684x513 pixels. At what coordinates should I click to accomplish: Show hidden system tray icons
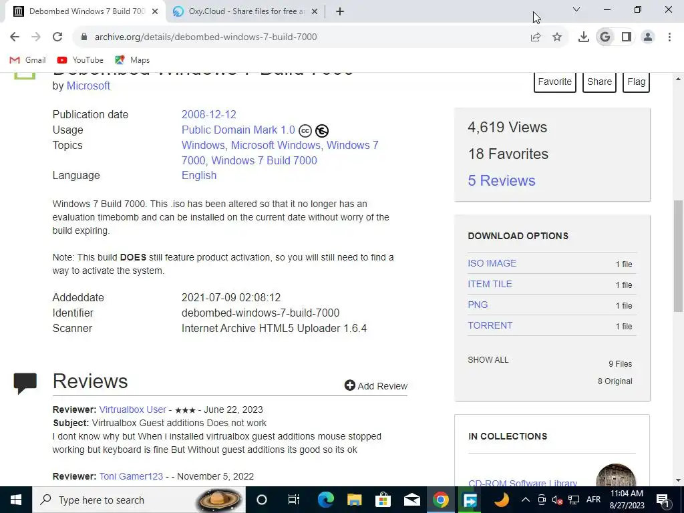(x=526, y=500)
